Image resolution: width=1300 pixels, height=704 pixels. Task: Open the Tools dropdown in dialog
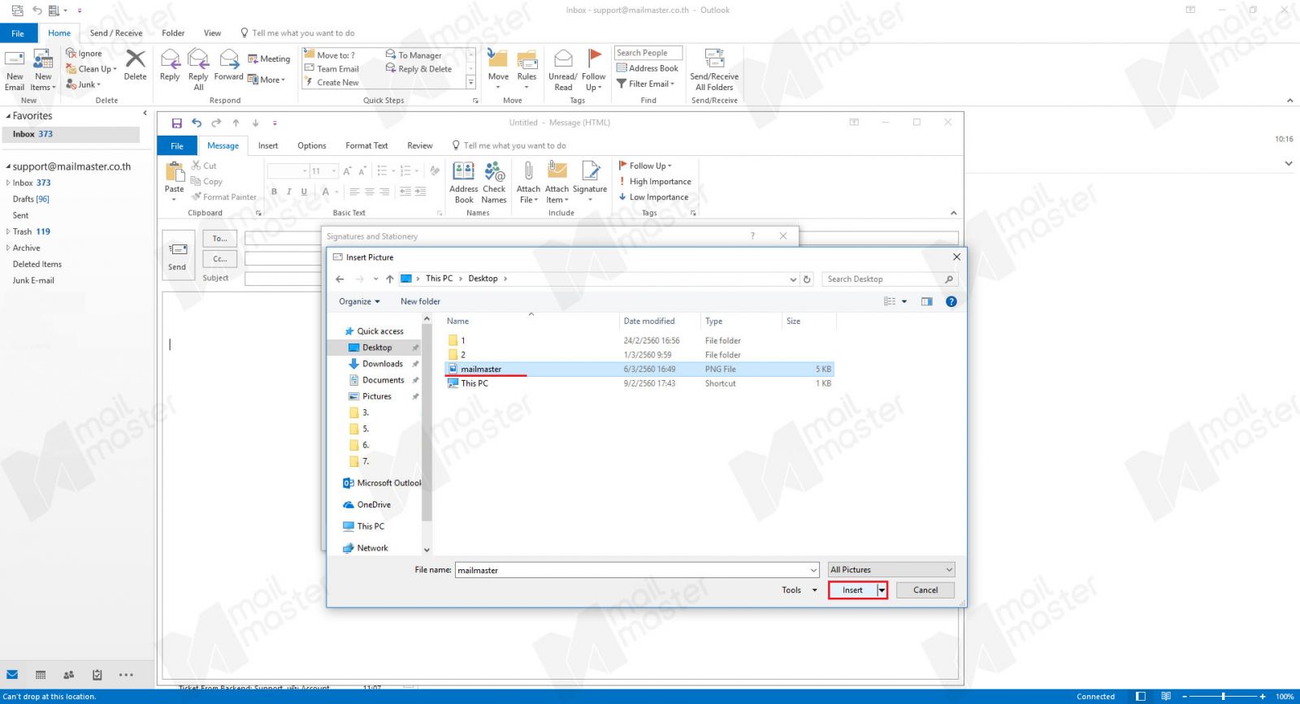point(799,590)
